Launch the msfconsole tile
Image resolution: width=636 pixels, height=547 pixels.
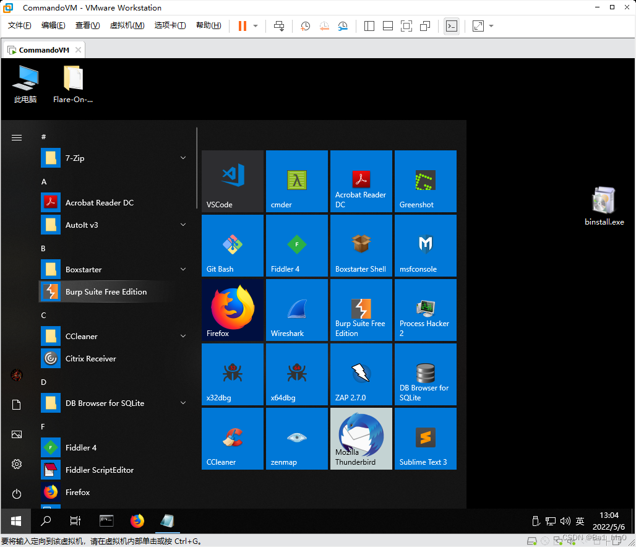[426, 246]
